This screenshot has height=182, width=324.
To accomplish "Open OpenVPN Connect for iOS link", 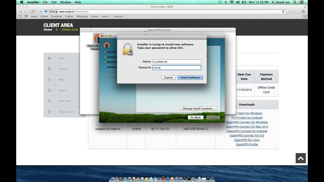I will coord(247,135).
